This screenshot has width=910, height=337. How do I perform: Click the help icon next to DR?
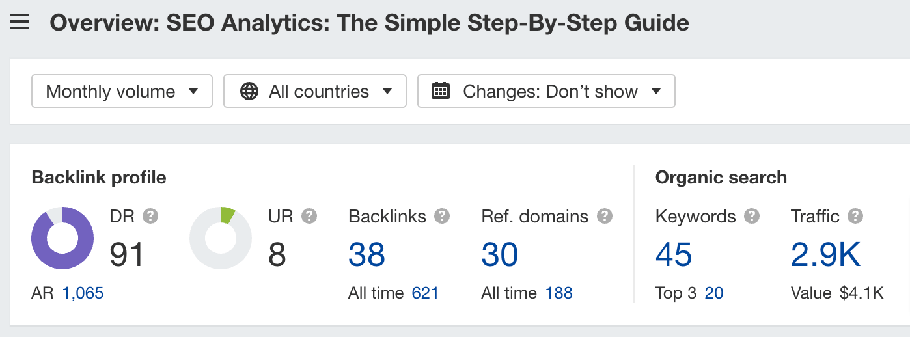pyautogui.click(x=150, y=216)
